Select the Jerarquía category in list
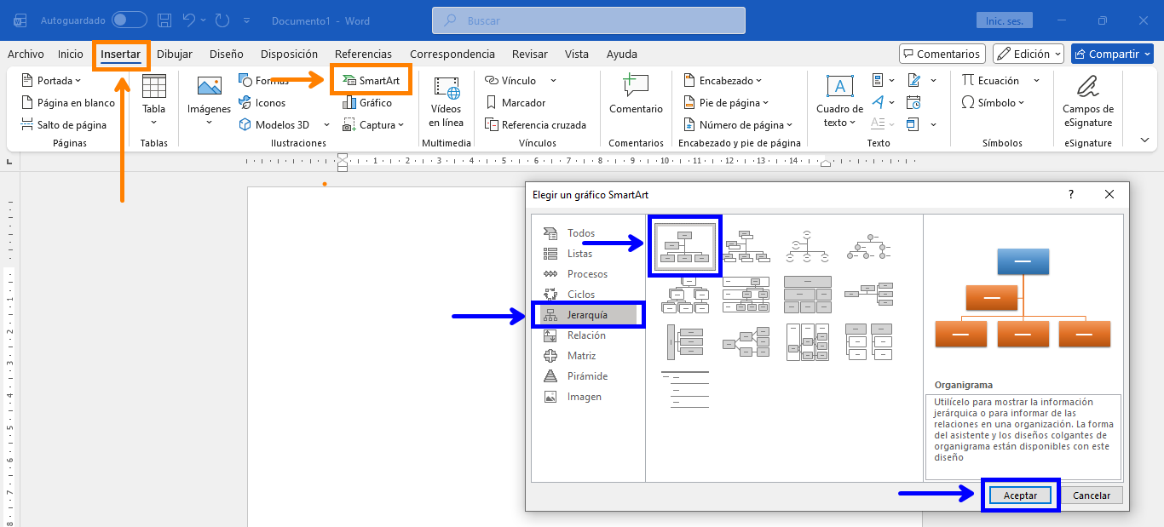 (587, 315)
